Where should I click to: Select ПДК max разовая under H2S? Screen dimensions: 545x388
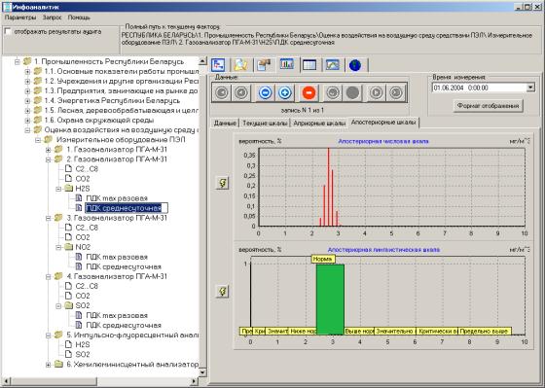click(x=117, y=198)
